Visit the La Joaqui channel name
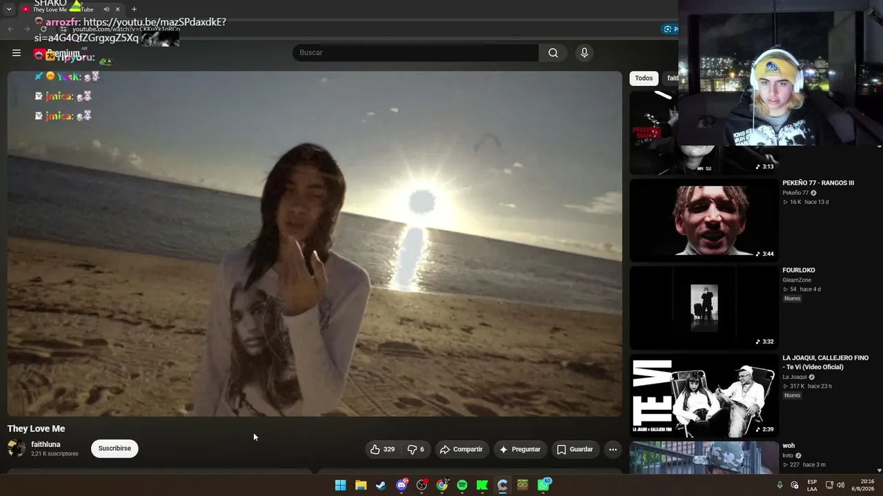The image size is (883, 496). tap(794, 378)
